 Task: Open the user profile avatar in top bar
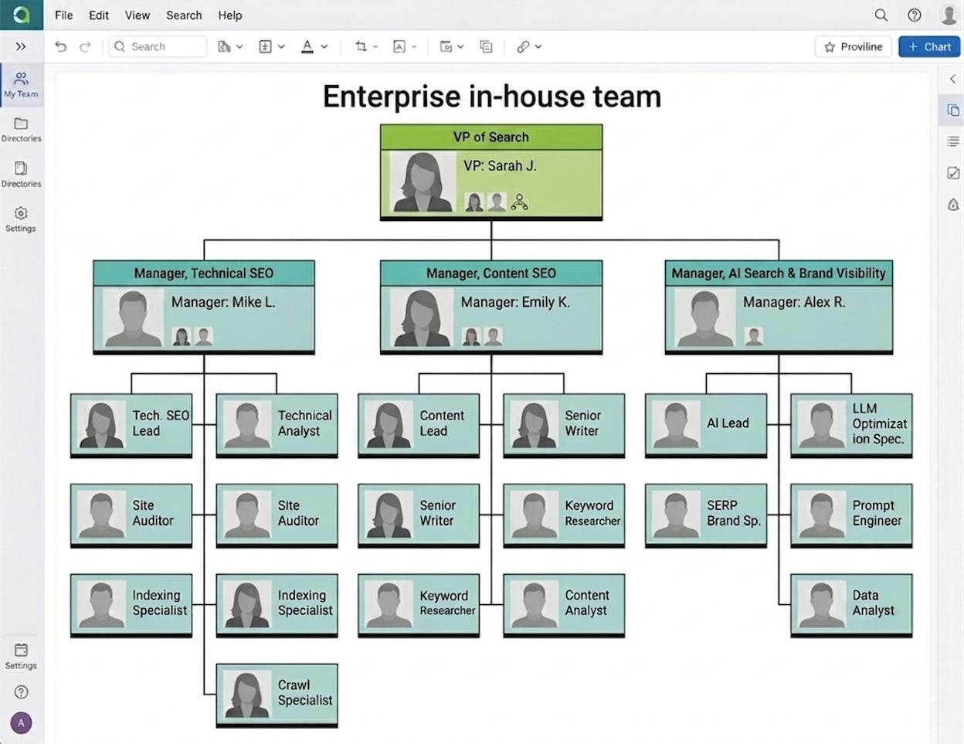click(x=949, y=15)
